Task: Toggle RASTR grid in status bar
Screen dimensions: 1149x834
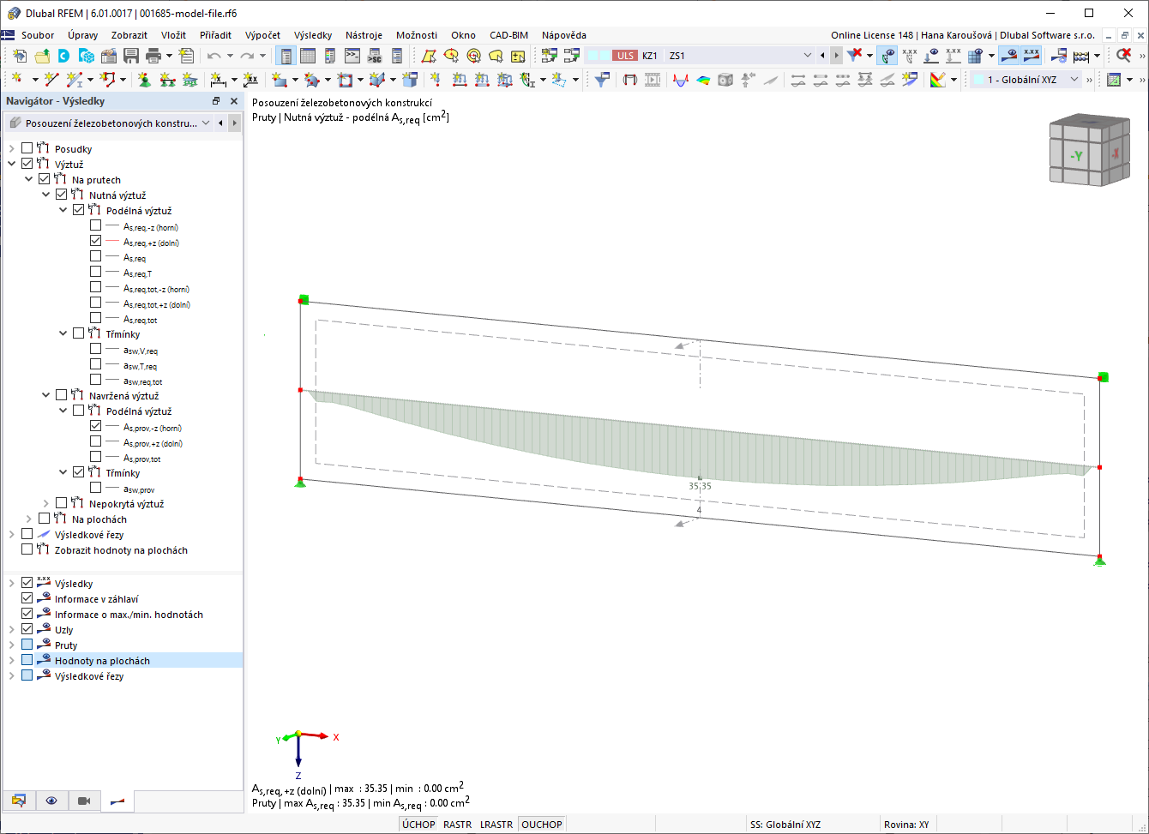Action: (458, 825)
